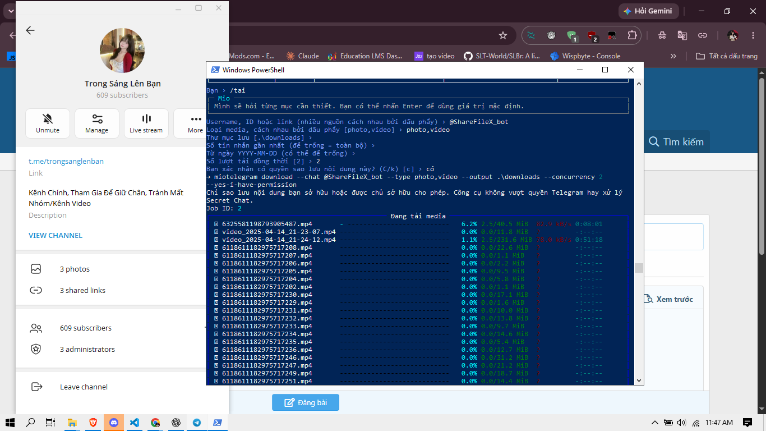Viewport: 766px width, 431px height.
Task: Open Visual Studio Code from the taskbar
Action: [135, 422]
